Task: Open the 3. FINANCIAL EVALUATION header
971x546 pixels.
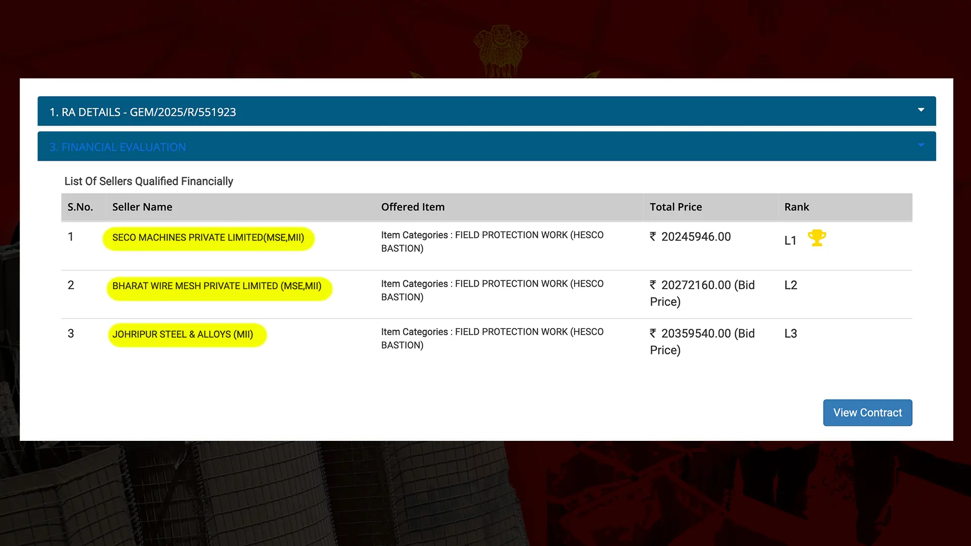Action: (487, 147)
